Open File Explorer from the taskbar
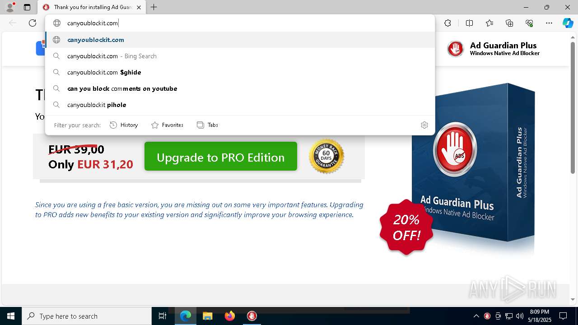 tap(207, 316)
